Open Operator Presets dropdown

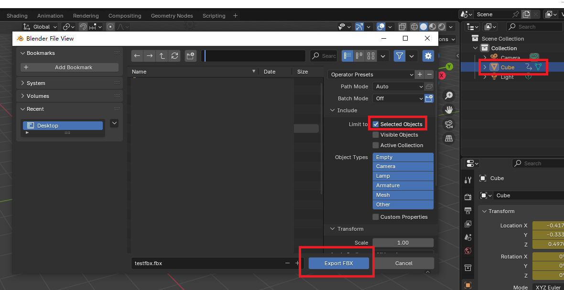[x=371, y=75]
